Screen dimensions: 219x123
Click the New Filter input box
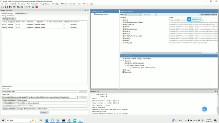pyautogui.click(x=149, y=14)
